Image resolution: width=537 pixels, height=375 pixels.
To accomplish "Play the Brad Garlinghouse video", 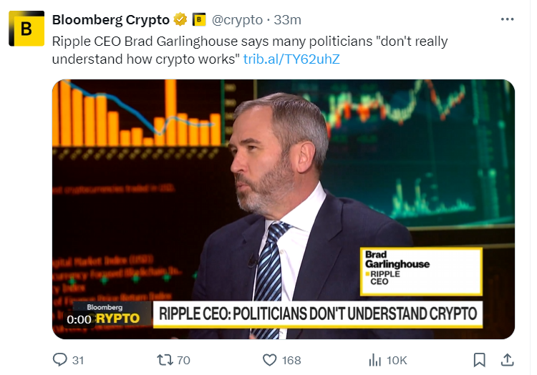I will [x=283, y=208].
